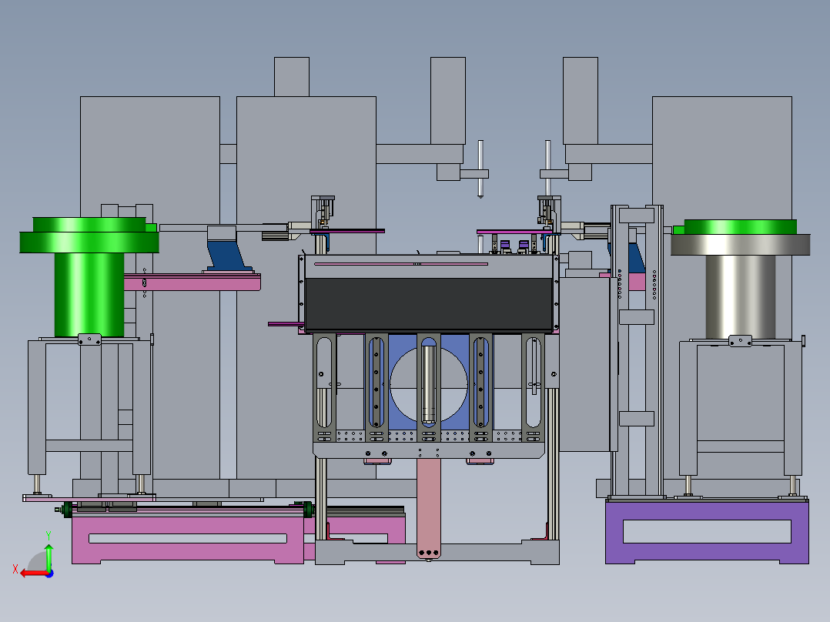
Task: Select the silver vibratory bowl feeder
Action: click(x=740, y=279)
